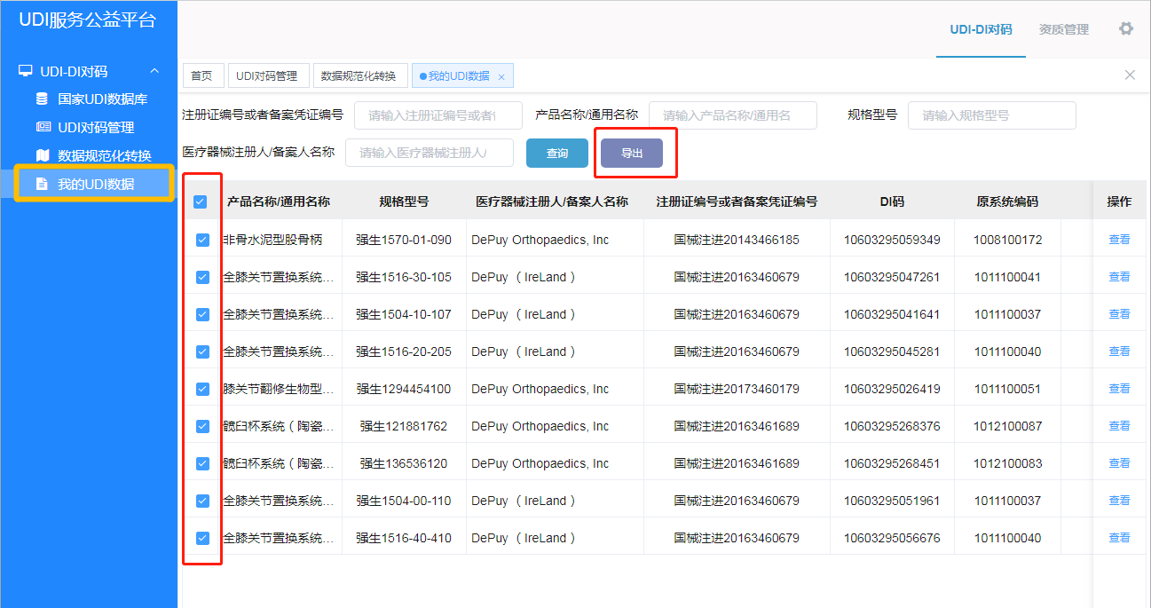The width and height of the screenshot is (1151, 608).
Task: Close the 我的UDI数据 tab with x
Action: [x=501, y=77]
